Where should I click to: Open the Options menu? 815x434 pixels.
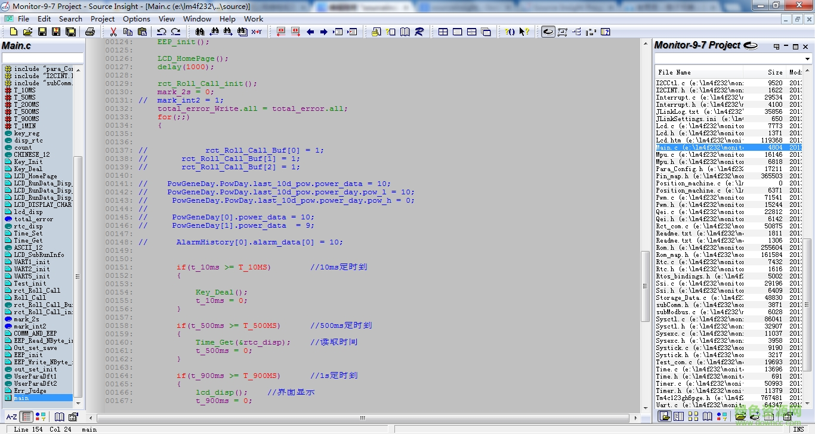pos(137,18)
